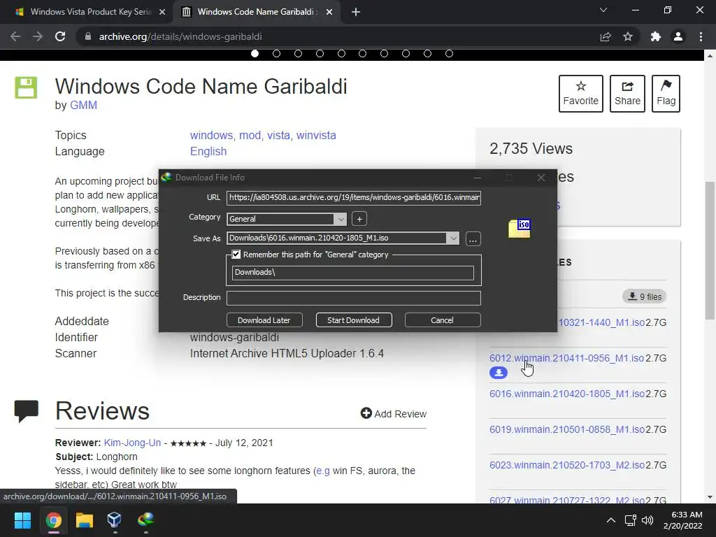Click the blue borrow icon under 6012 file
716x537 pixels.
[498, 373]
